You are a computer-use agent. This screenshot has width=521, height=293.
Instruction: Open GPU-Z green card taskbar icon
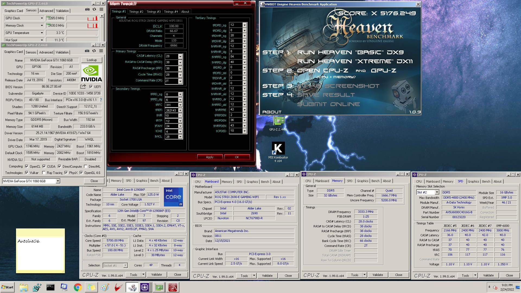point(159,287)
